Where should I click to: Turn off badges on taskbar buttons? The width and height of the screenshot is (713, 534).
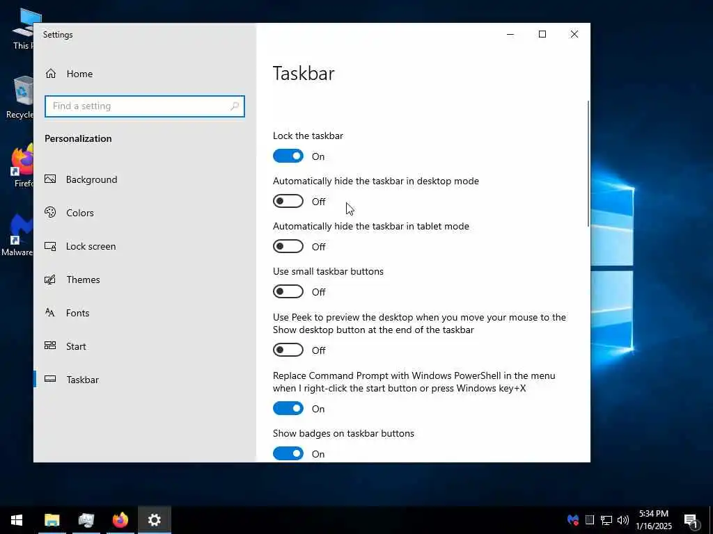point(288,453)
